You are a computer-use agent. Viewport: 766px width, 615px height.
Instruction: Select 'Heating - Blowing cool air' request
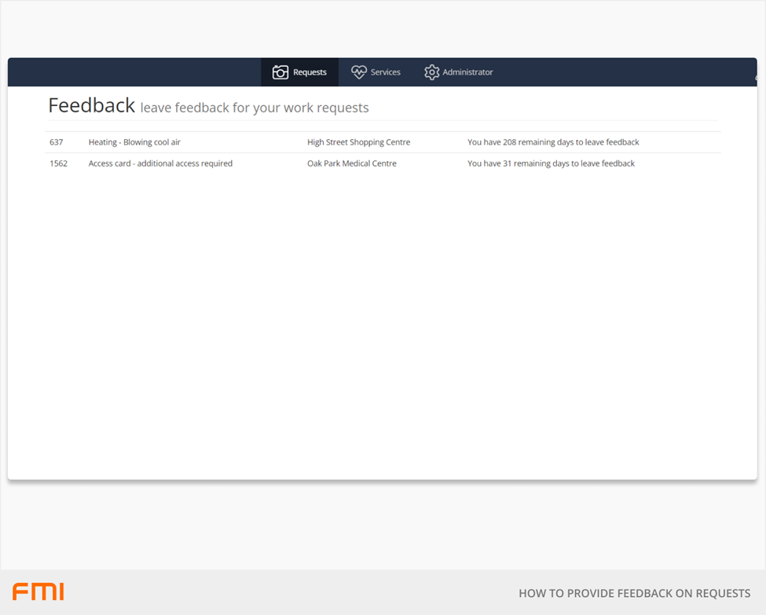click(134, 142)
